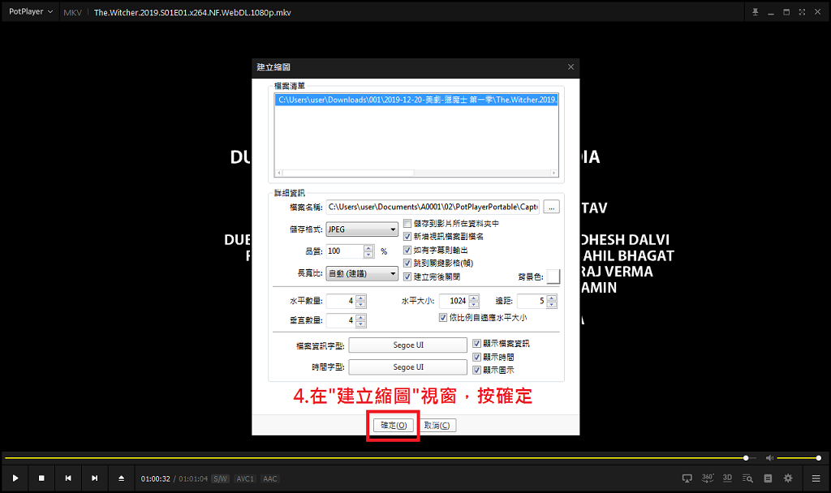Image resolution: width=831 pixels, height=493 pixels.
Task: Stop the video playback
Action: (41, 478)
